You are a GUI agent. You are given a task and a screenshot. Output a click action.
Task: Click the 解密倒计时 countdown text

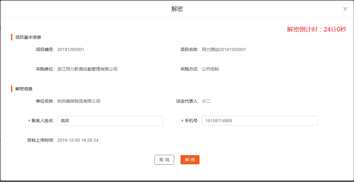pos(317,30)
